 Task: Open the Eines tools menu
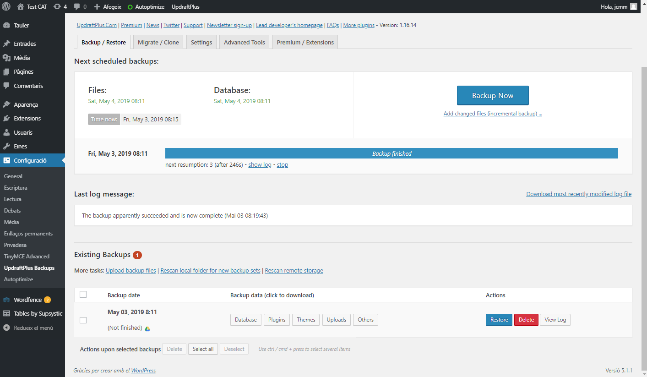point(33,146)
